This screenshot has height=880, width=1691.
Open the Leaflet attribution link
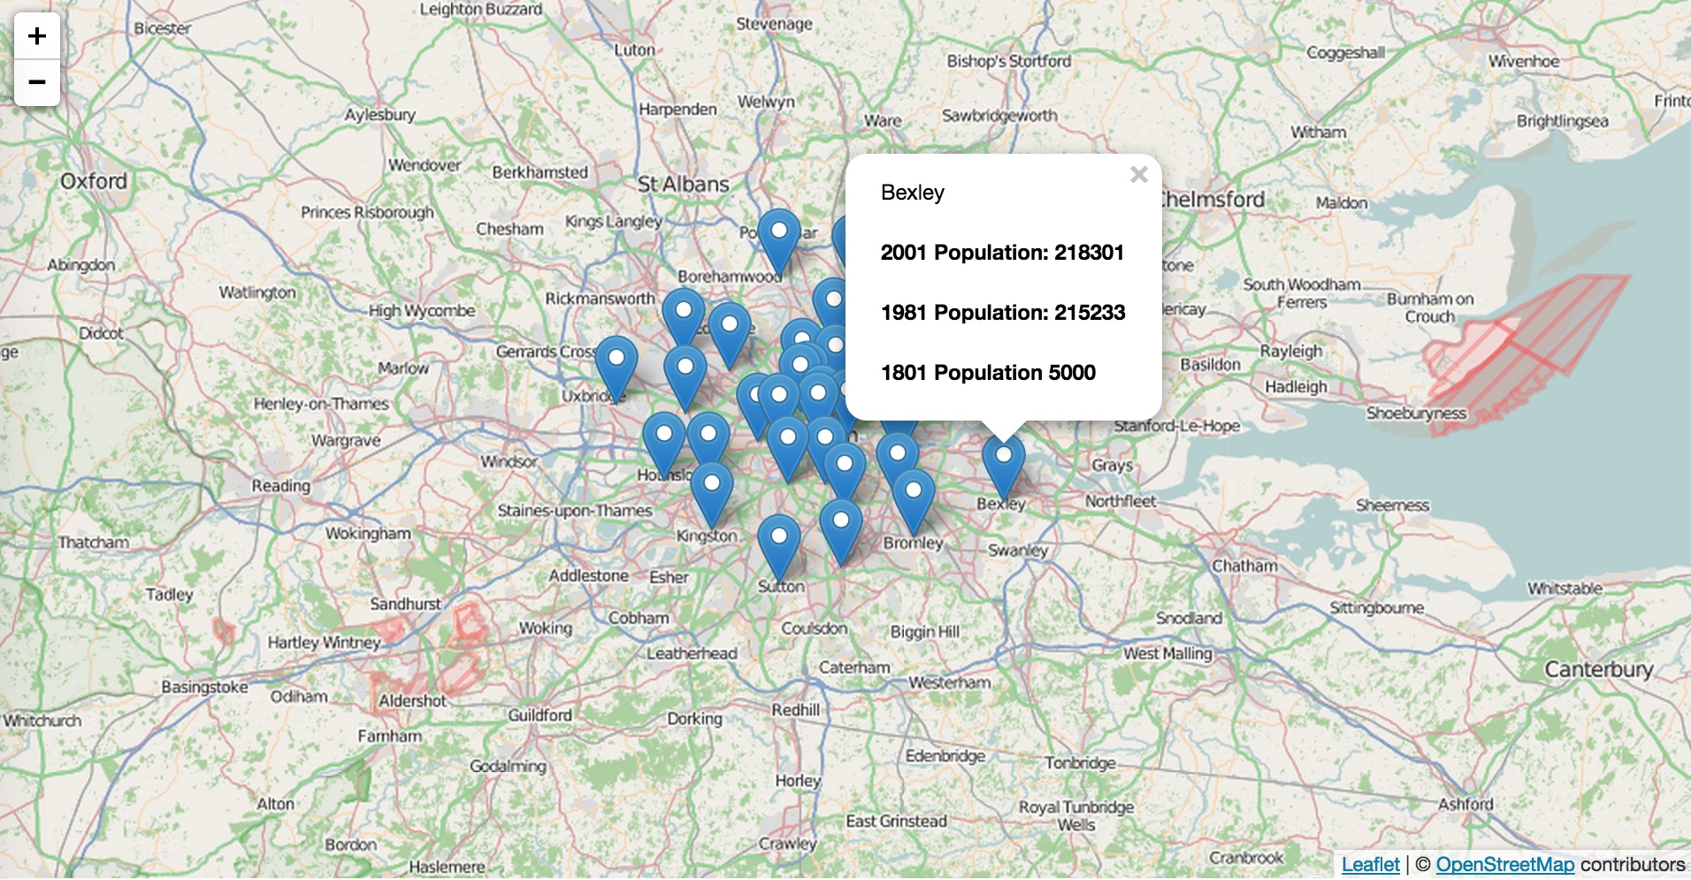point(1370,864)
